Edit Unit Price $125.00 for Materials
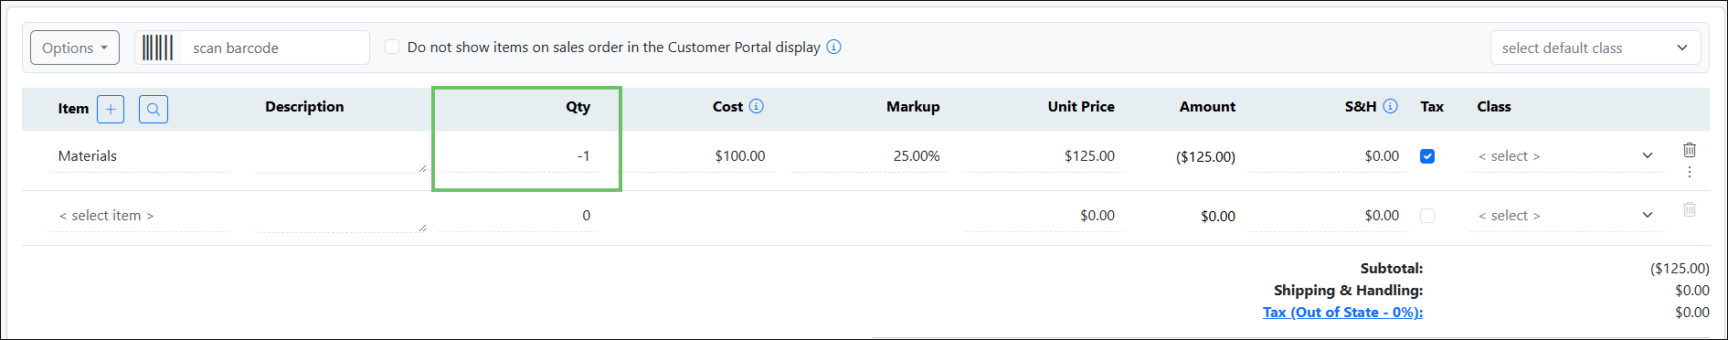 point(1044,156)
